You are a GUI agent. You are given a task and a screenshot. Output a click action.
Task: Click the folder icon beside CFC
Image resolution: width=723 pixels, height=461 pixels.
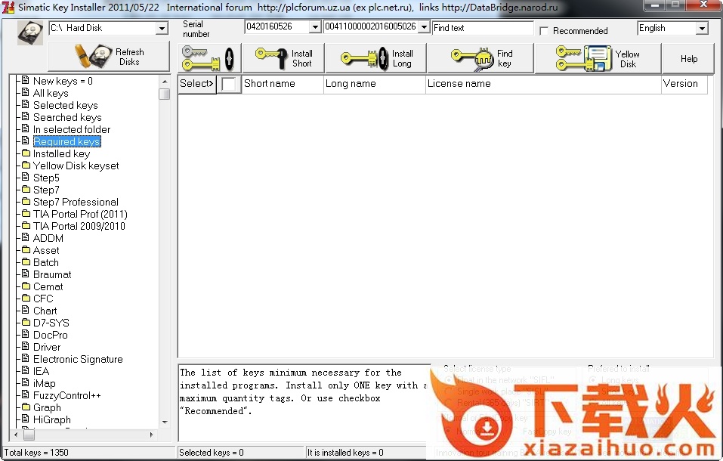[x=26, y=298]
